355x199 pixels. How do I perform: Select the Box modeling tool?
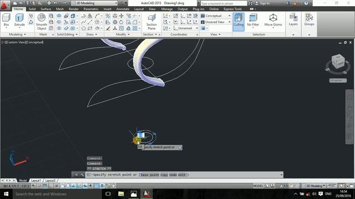[6, 20]
